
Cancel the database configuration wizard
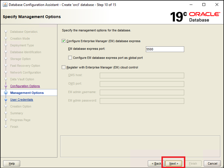[x=212, y=164]
